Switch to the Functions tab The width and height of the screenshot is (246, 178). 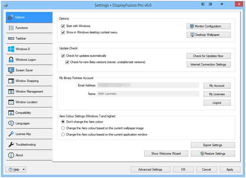click(29, 28)
